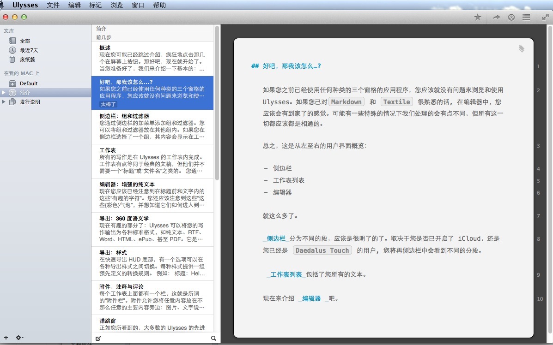Click the Favorites star icon in toolbar
Image resolution: width=553 pixels, height=345 pixels.
[478, 17]
